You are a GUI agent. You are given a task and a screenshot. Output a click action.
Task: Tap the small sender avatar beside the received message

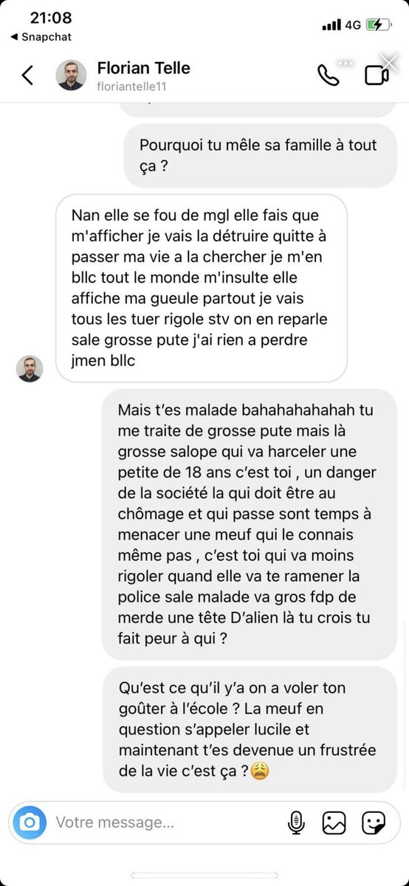pyautogui.click(x=30, y=368)
